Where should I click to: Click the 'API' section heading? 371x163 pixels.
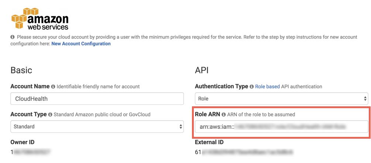tap(202, 70)
